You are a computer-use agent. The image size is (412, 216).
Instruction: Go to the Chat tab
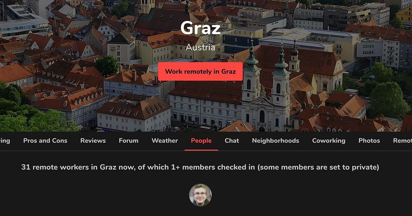pyautogui.click(x=232, y=140)
